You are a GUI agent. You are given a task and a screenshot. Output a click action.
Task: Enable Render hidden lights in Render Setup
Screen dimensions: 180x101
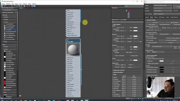(x=146, y=38)
